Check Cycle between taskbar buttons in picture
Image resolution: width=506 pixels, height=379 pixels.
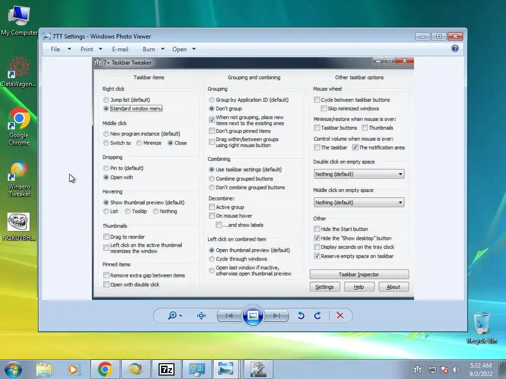[317, 100]
